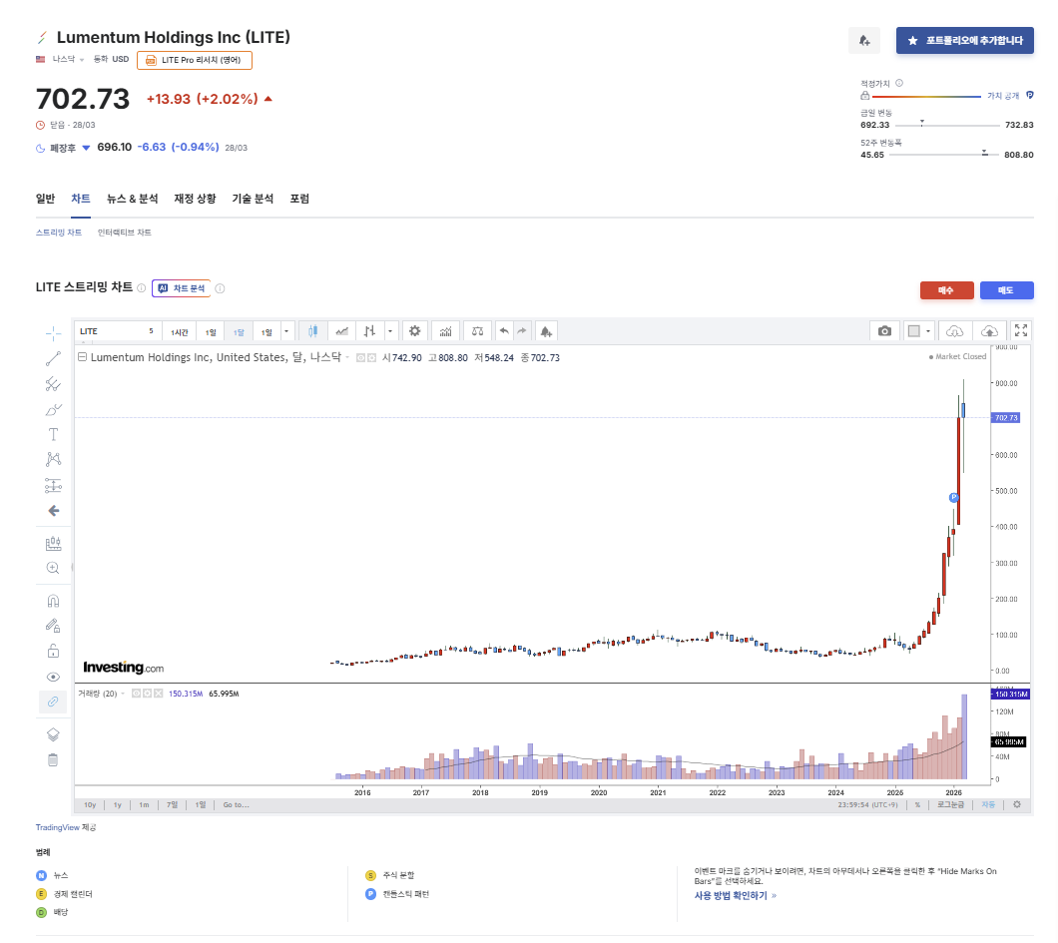
Task: Open the 일반 tab
Action: [45, 199]
